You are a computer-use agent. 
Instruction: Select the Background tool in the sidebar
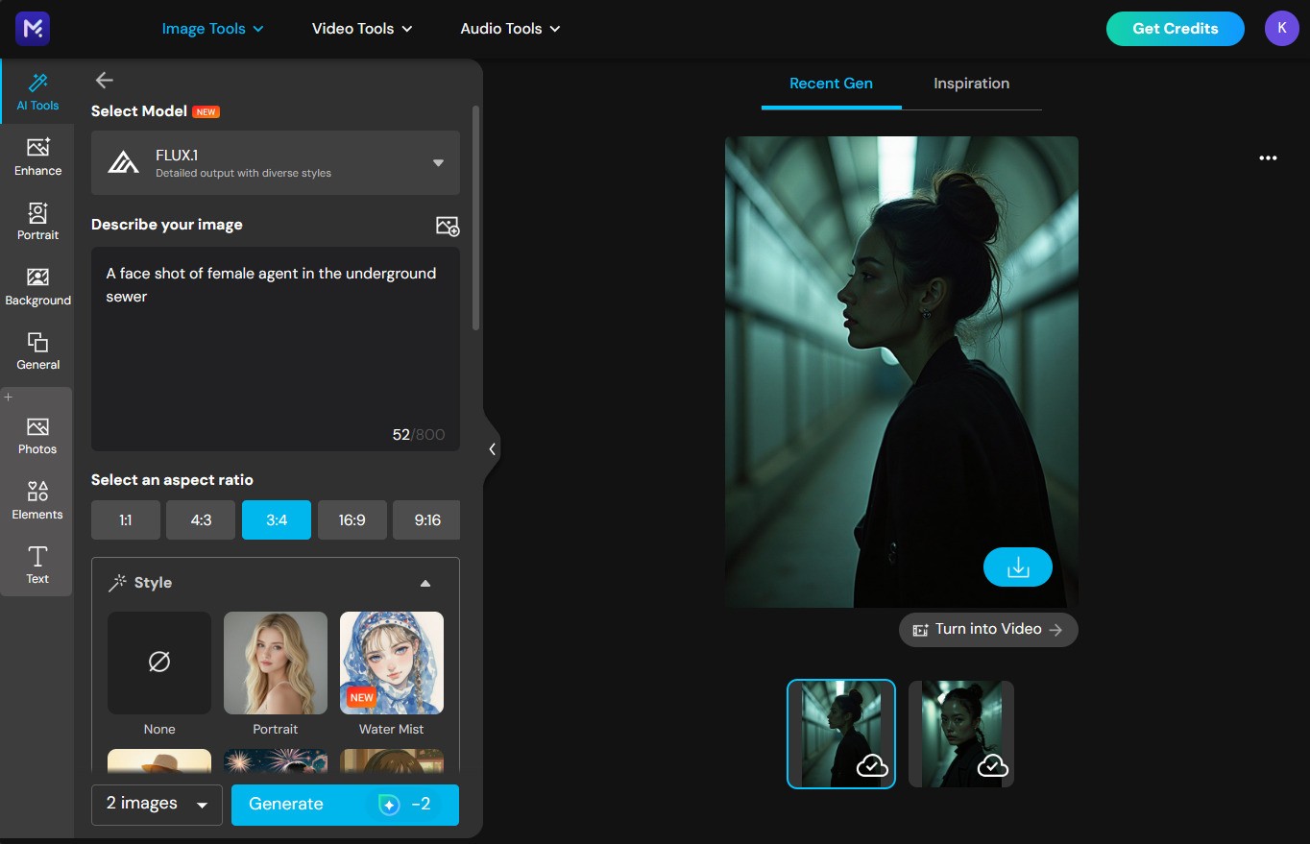click(37, 286)
